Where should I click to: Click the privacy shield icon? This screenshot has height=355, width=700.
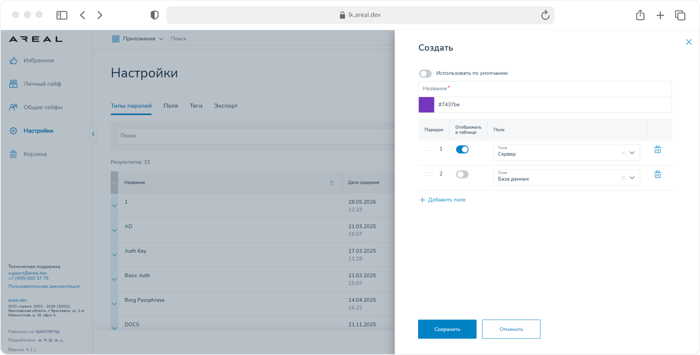(154, 15)
